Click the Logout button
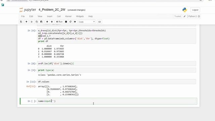Screen dimensions: 215x121 tap(195, 10)
